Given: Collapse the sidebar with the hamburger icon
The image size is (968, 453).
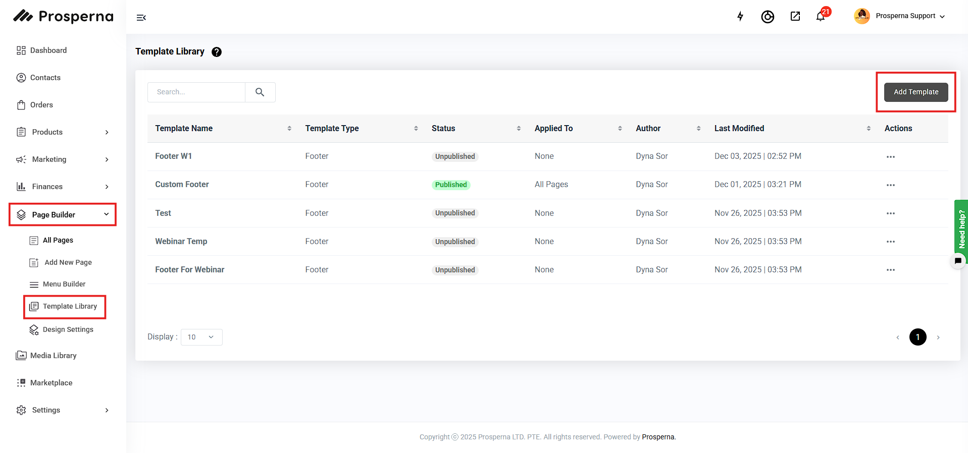Looking at the screenshot, I should (141, 18).
